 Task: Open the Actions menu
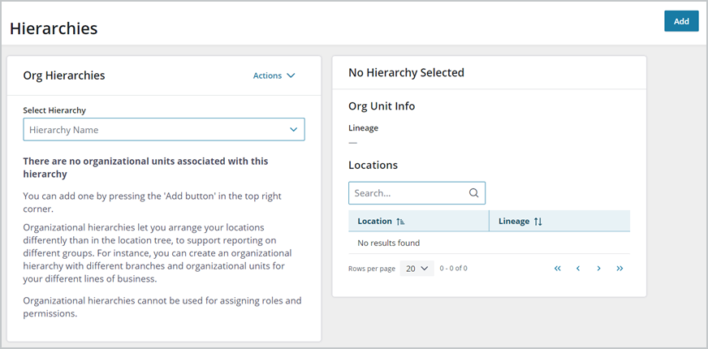[274, 75]
